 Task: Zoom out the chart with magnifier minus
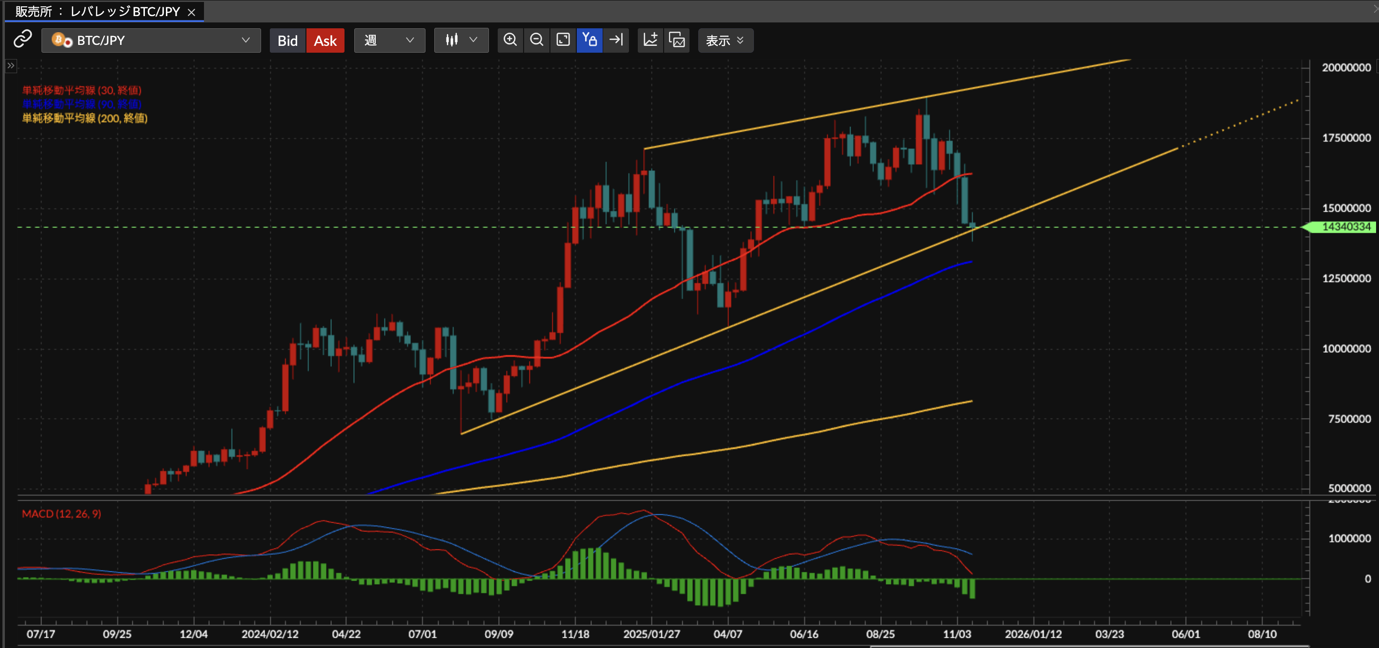tap(536, 40)
